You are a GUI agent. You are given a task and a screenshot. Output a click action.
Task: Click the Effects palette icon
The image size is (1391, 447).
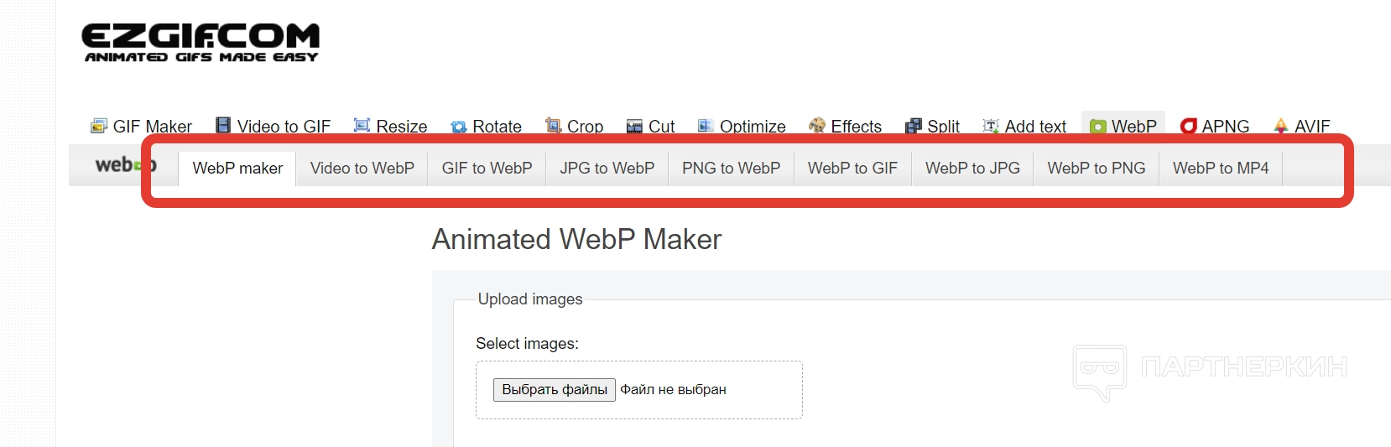pyautogui.click(x=816, y=126)
